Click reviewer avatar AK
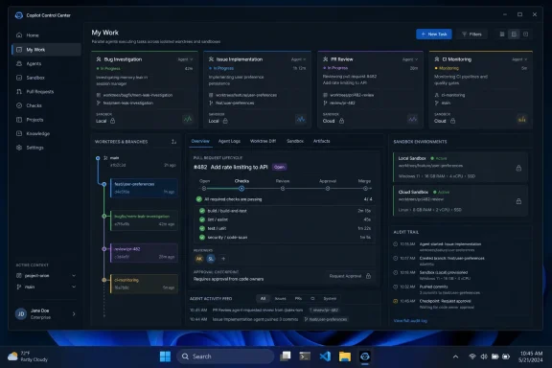Viewport: 552px width, 368px height. pyautogui.click(x=199, y=259)
